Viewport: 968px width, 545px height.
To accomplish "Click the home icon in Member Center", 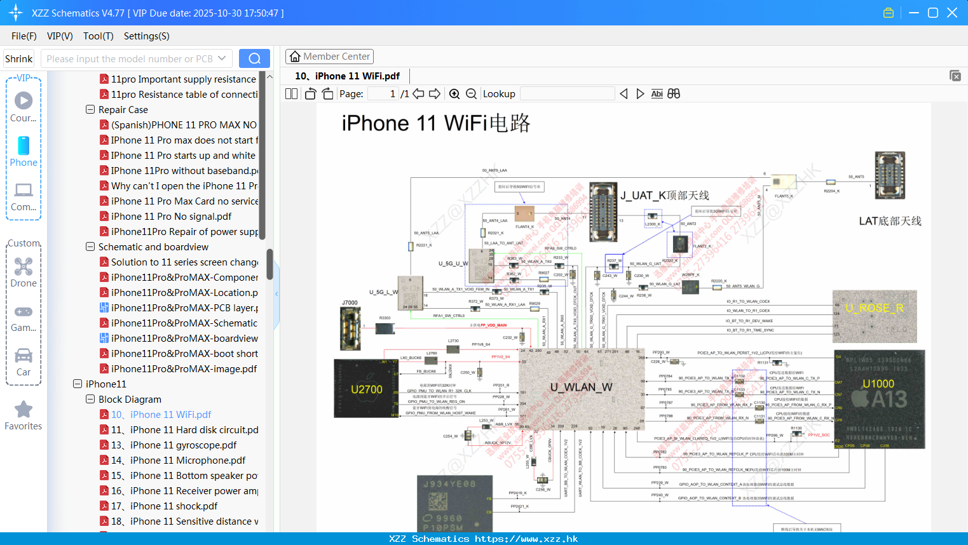I will click(295, 57).
